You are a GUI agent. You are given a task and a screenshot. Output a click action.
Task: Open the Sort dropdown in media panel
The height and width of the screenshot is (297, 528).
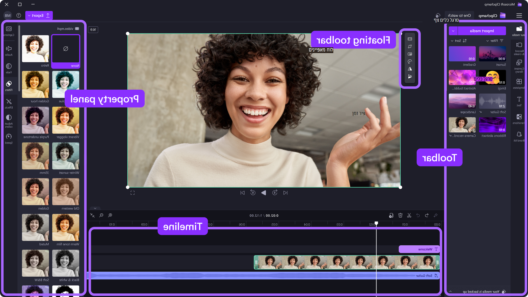tap(459, 41)
